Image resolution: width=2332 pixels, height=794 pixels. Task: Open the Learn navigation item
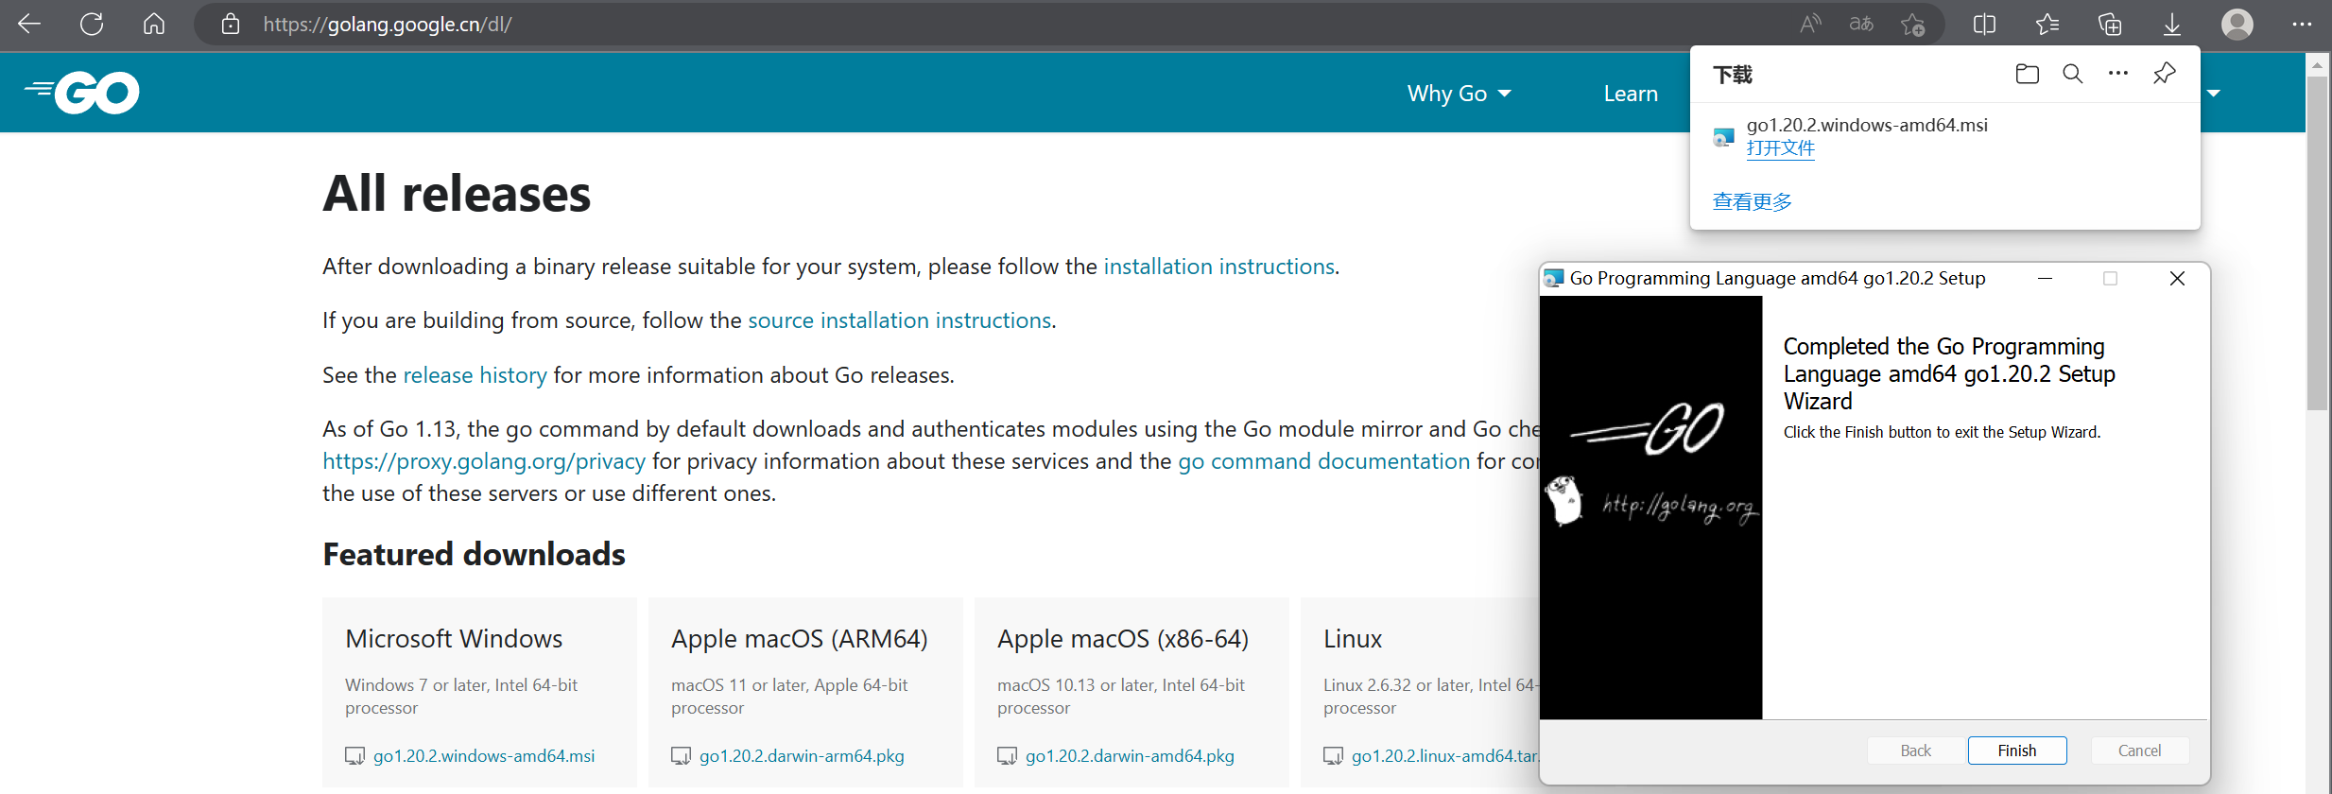click(1631, 94)
